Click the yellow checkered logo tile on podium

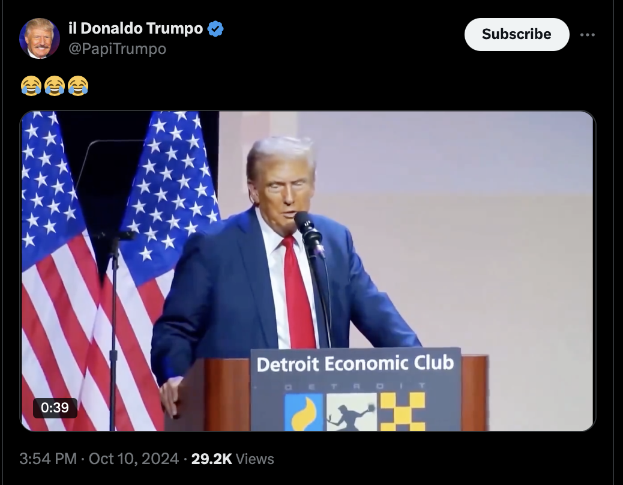point(403,412)
